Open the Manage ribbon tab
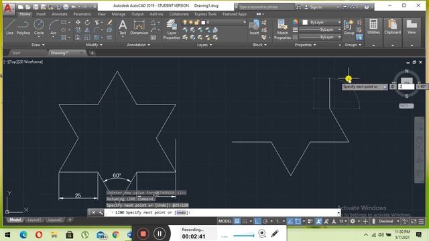This screenshot has height=241, width=429. 119,14
